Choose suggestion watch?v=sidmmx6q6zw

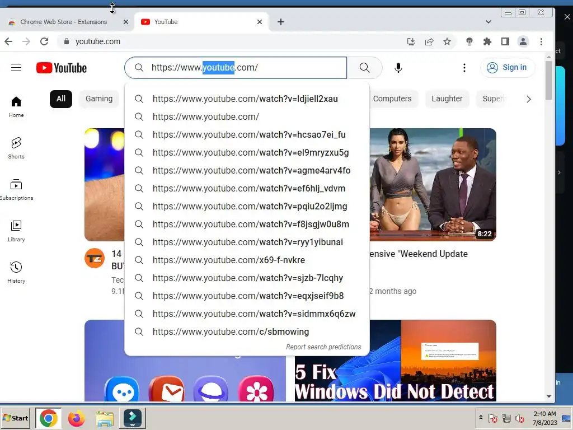click(x=247, y=314)
